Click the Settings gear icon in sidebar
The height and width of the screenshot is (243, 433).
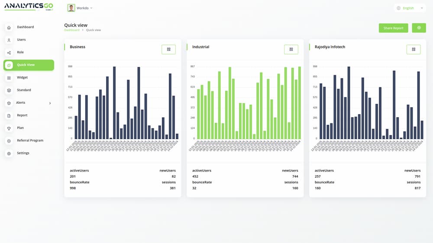[x=9, y=153]
